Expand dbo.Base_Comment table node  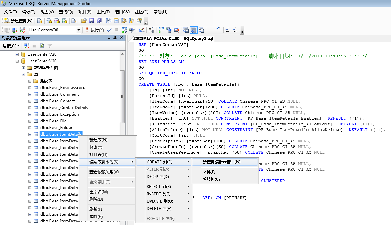[x=30, y=94]
